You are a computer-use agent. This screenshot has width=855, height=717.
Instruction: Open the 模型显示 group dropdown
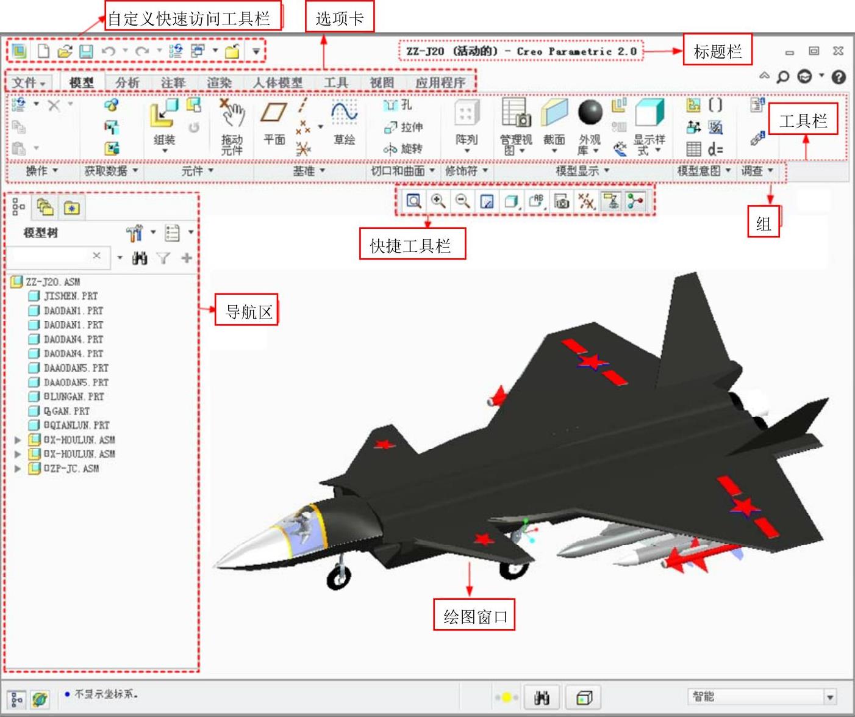click(582, 171)
